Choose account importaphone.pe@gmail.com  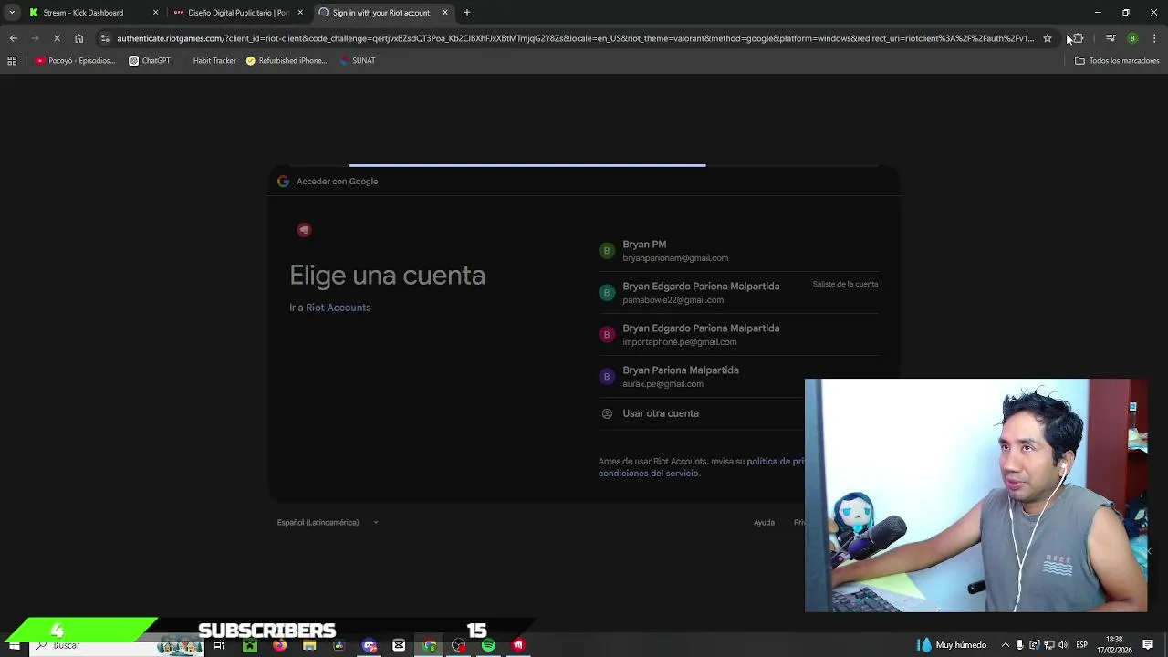738,335
